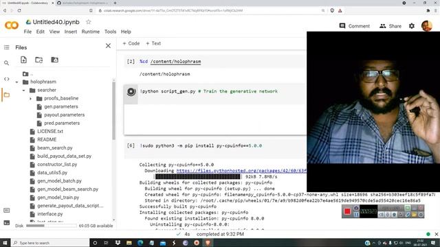The width and height of the screenshot is (440, 247).
Task: Select gen.parameters file
Action: (x=61, y=107)
